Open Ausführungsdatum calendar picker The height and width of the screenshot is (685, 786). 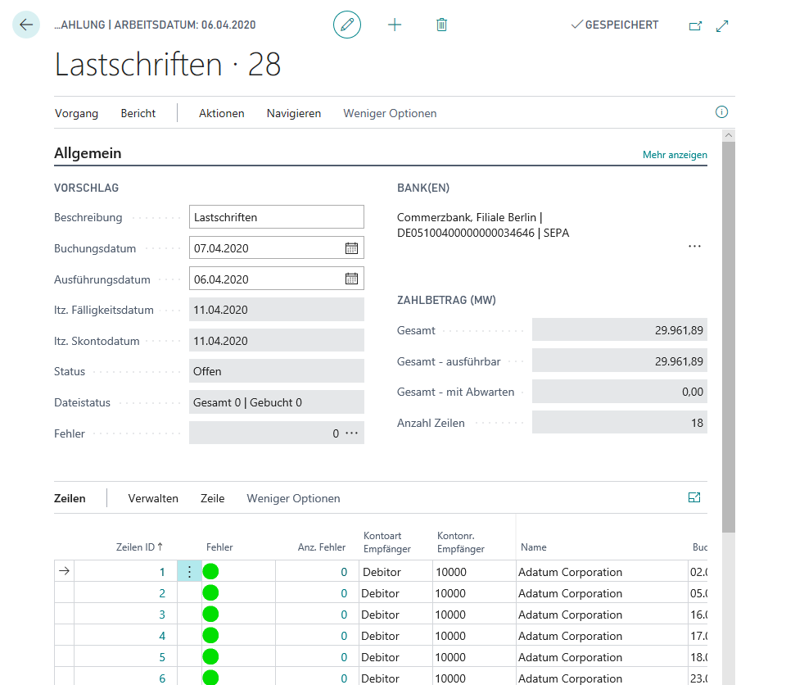point(351,279)
